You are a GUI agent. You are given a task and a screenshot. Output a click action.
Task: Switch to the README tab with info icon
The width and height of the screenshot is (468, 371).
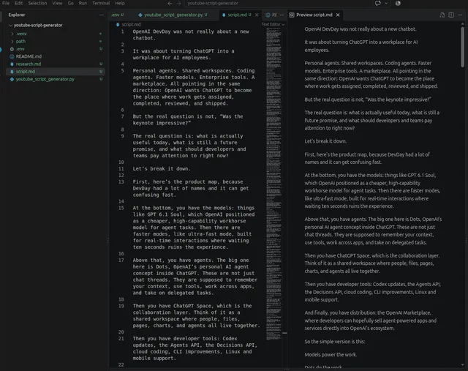271,15
